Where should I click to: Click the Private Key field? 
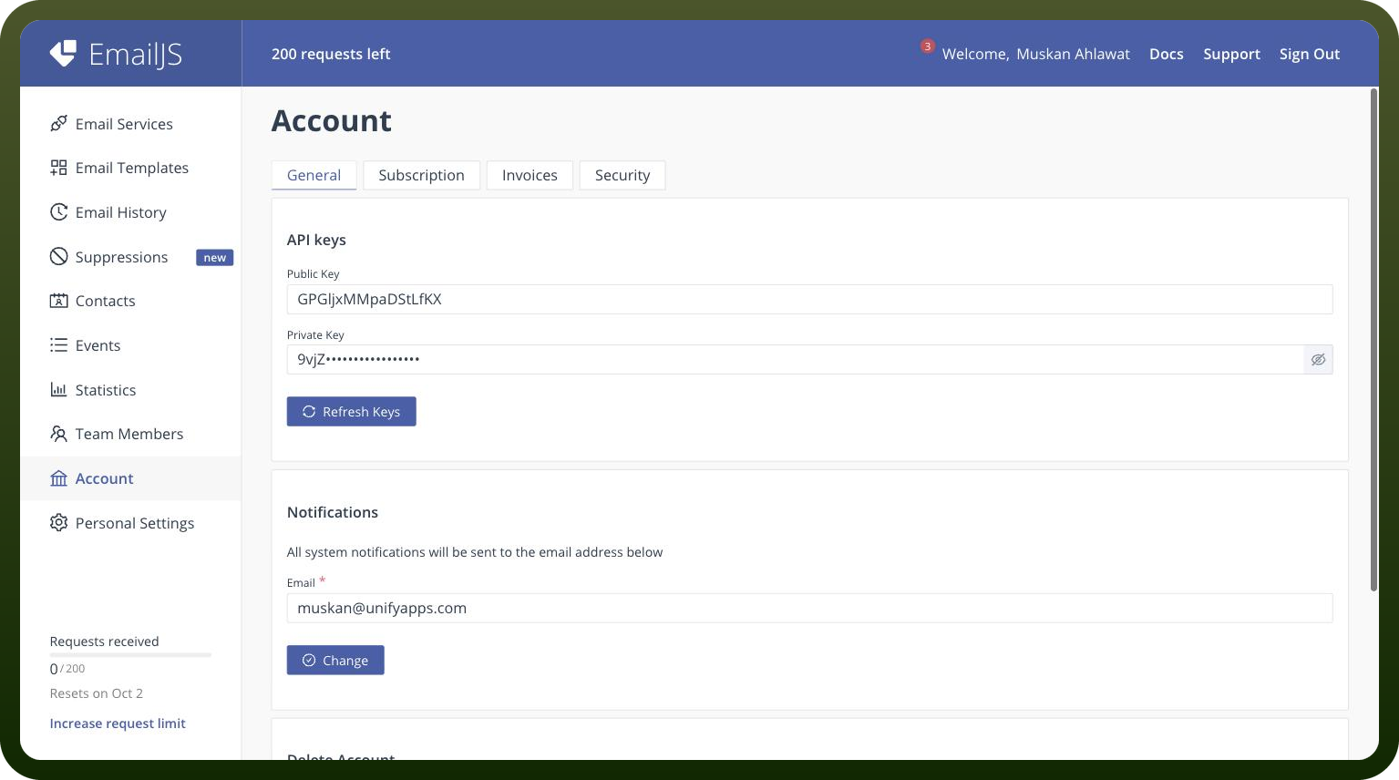[x=796, y=360]
